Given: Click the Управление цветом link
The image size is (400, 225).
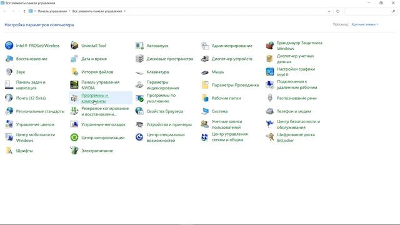Looking at the screenshot, I should tap(35, 124).
